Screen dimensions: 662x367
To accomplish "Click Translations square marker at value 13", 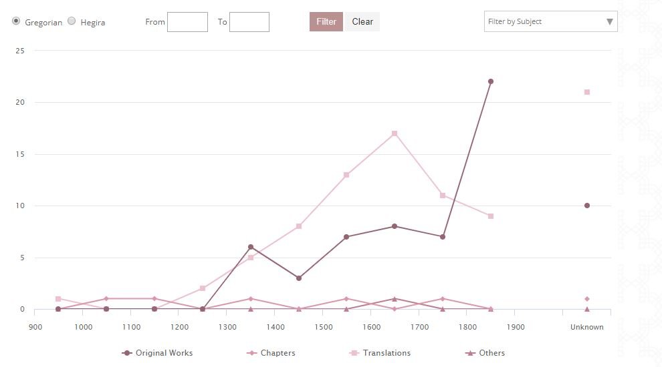I will (346, 175).
